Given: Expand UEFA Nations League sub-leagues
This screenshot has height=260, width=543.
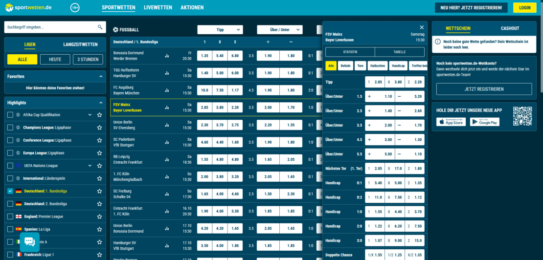Looking at the screenshot, I should 90,166.
